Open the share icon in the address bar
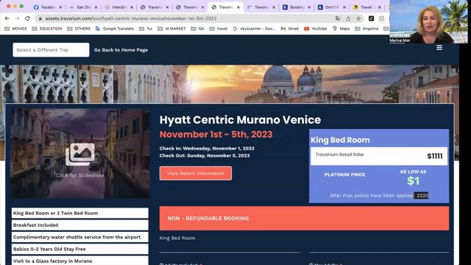The width and height of the screenshot is (471, 265). coord(348,18)
